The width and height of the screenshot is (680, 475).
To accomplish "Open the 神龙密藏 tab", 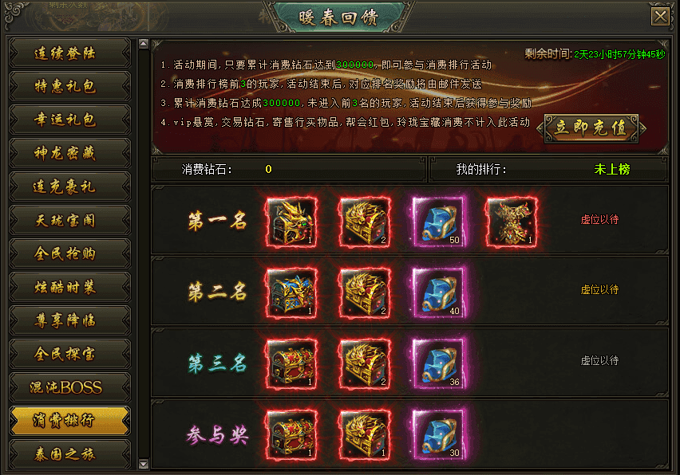I will (x=69, y=153).
